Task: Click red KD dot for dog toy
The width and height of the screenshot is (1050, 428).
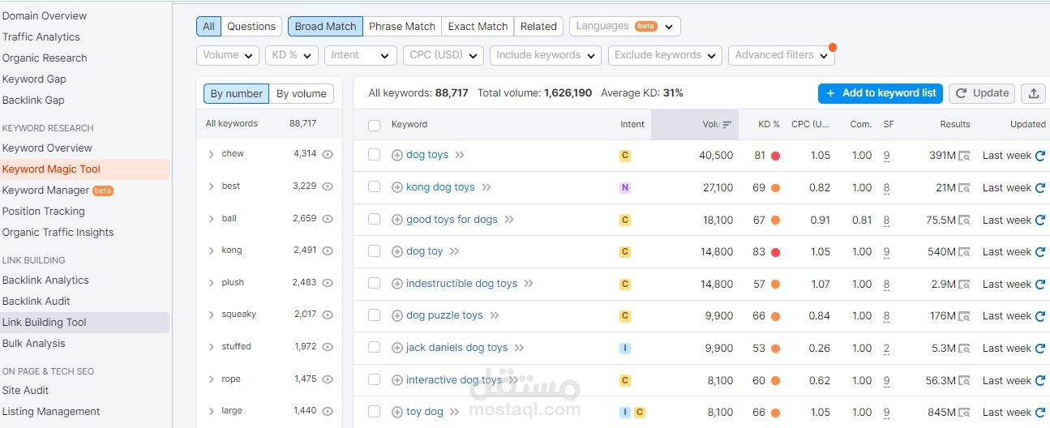Action: click(775, 252)
